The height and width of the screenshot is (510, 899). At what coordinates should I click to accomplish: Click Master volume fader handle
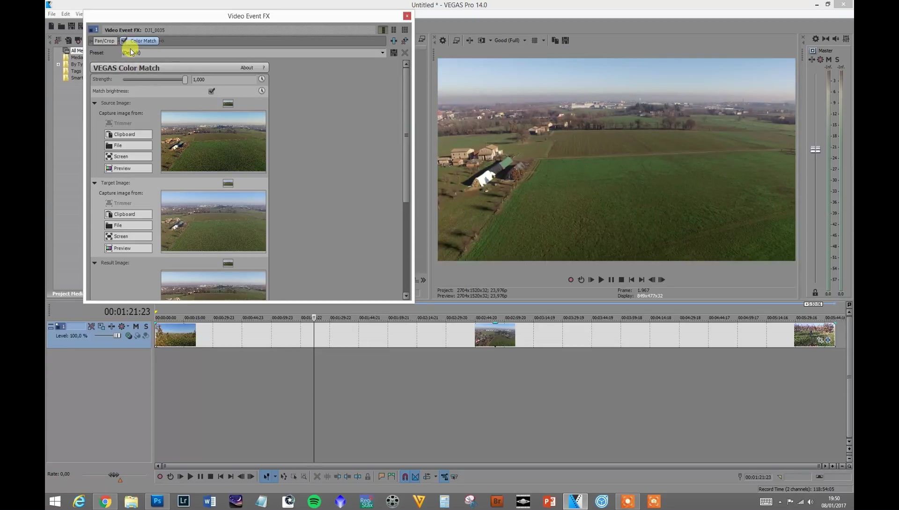pyautogui.click(x=815, y=150)
